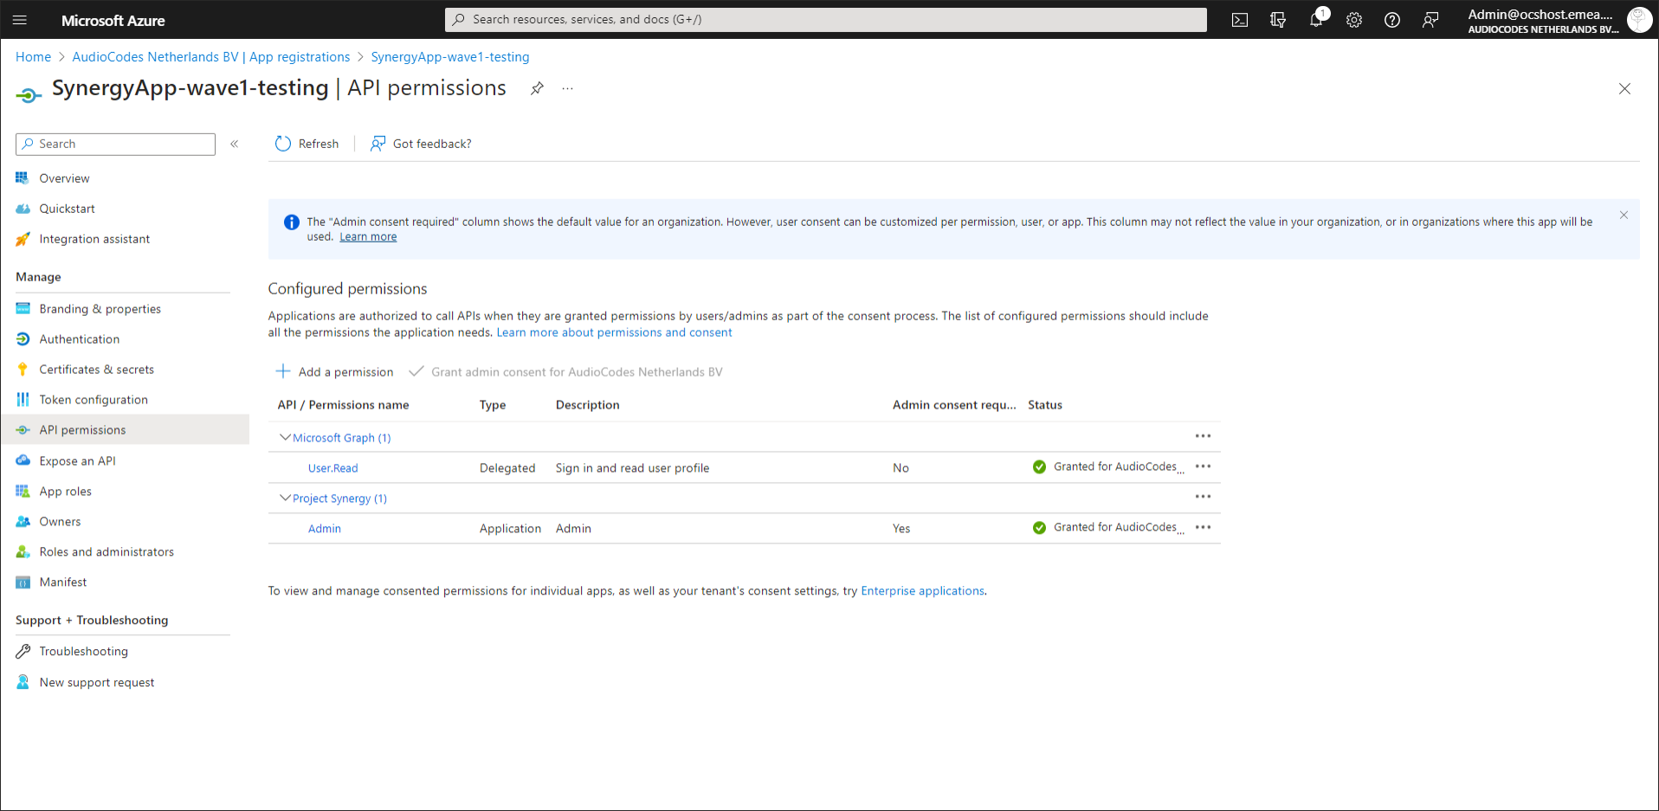Dismiss the admin consent info banner
This screenshot has width=1659, height=811.
pos(1623,215)
